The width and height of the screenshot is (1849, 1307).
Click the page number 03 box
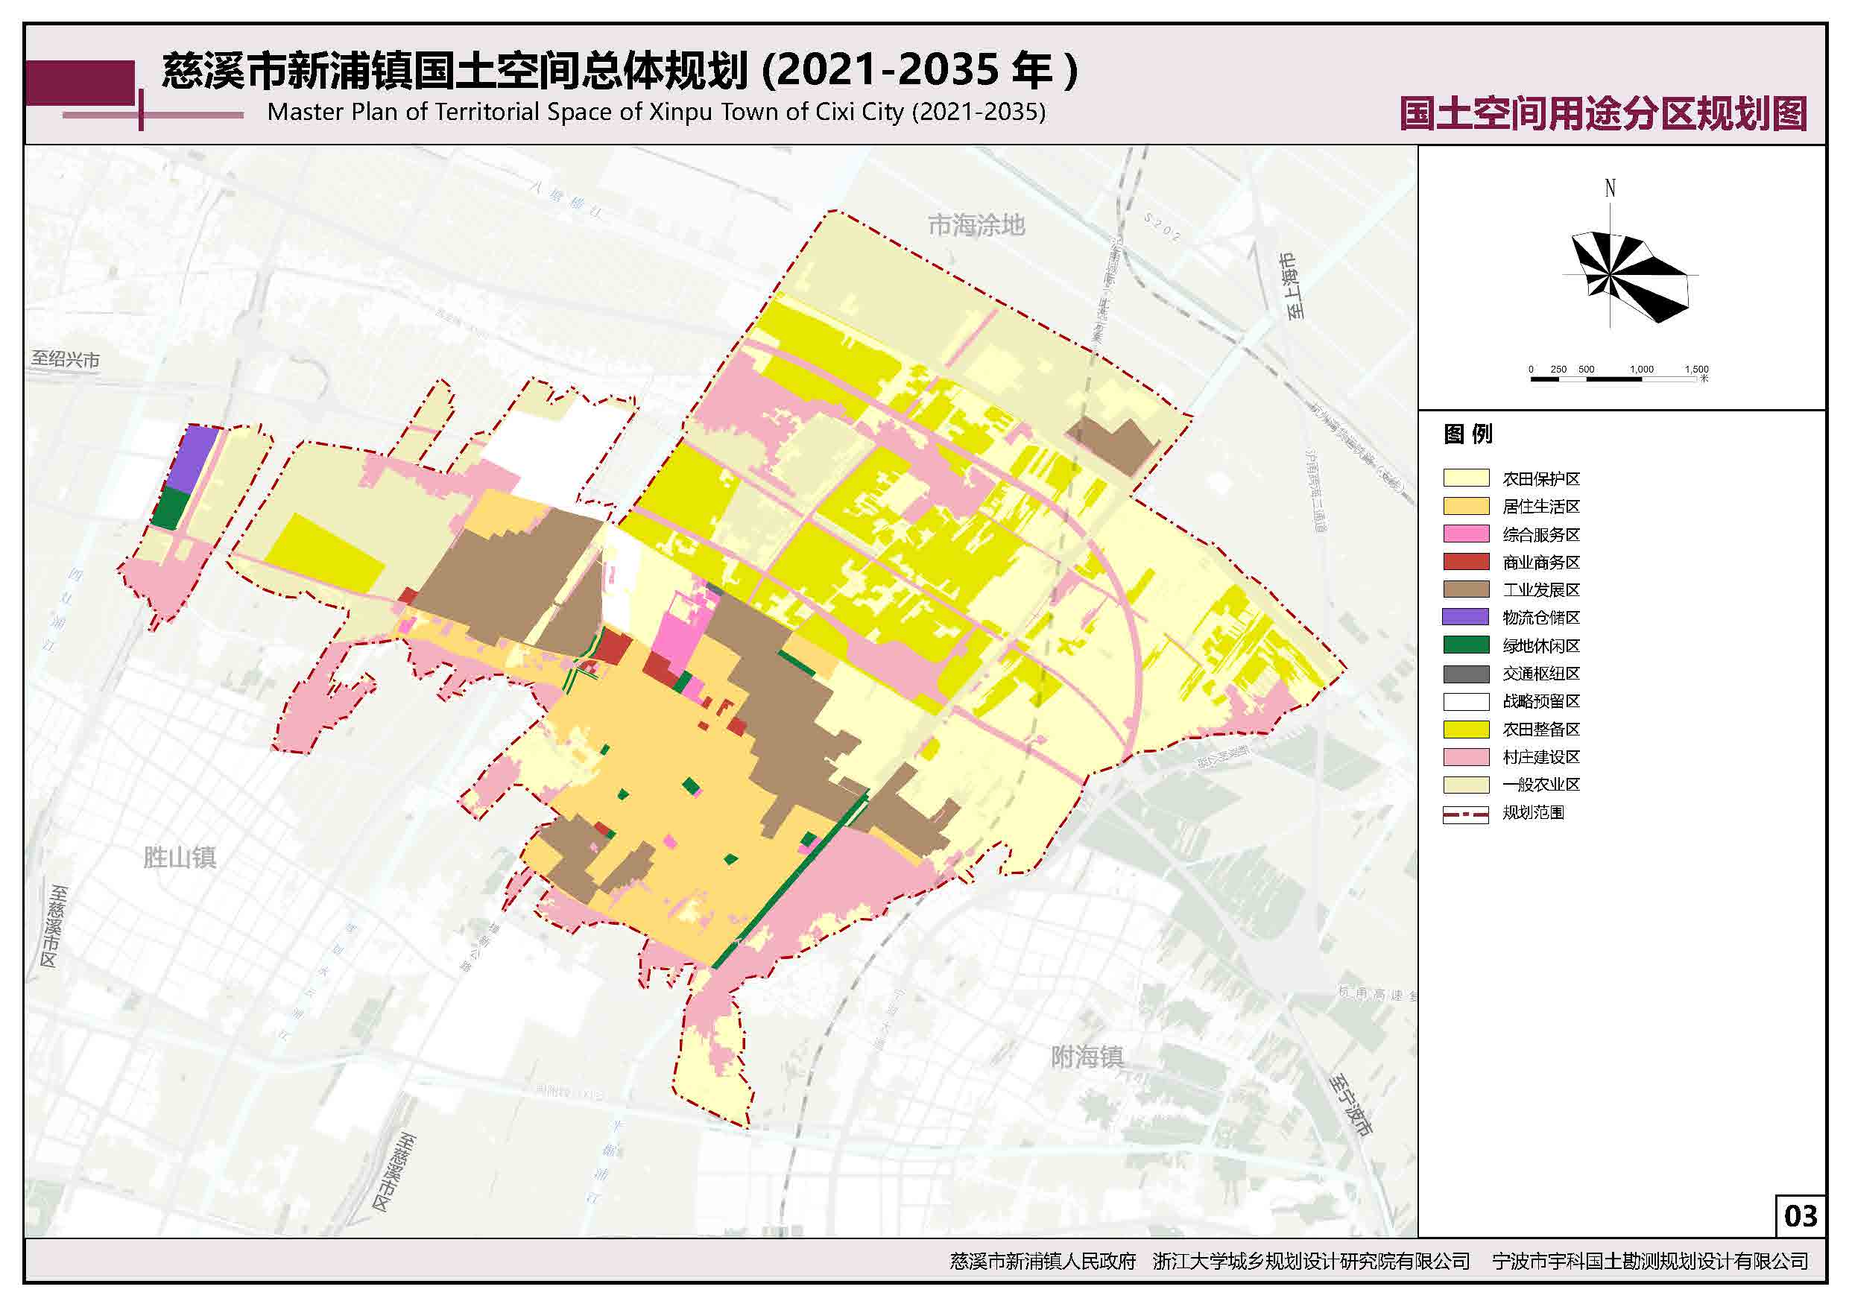1801,1215
